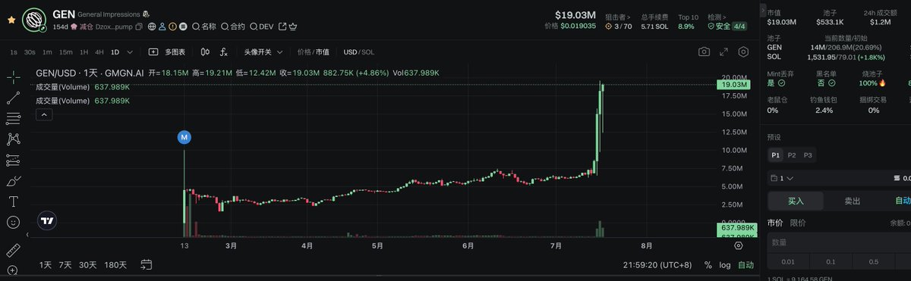Open the blue person profile icon
911x281 pixels.
(162, 27)
